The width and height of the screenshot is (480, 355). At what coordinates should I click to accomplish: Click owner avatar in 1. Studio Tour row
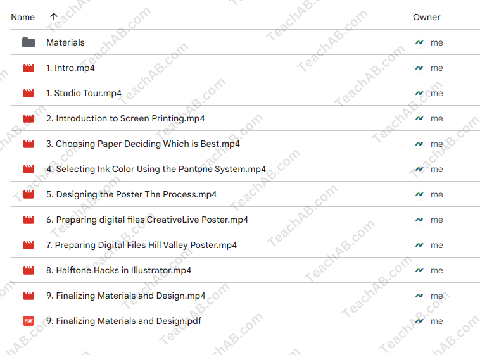pyautogui.click(x=419, y=93)
